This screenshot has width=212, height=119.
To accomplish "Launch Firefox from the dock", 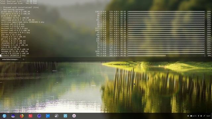I will point(22,116).
